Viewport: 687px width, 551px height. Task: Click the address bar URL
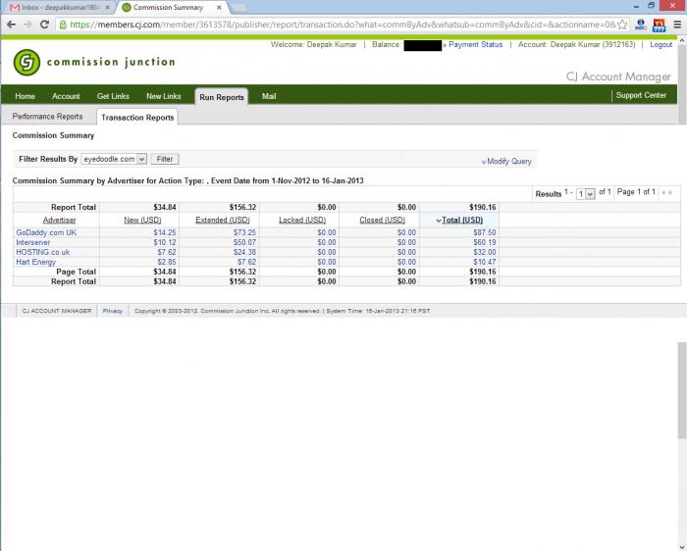(x=343, y=25)
